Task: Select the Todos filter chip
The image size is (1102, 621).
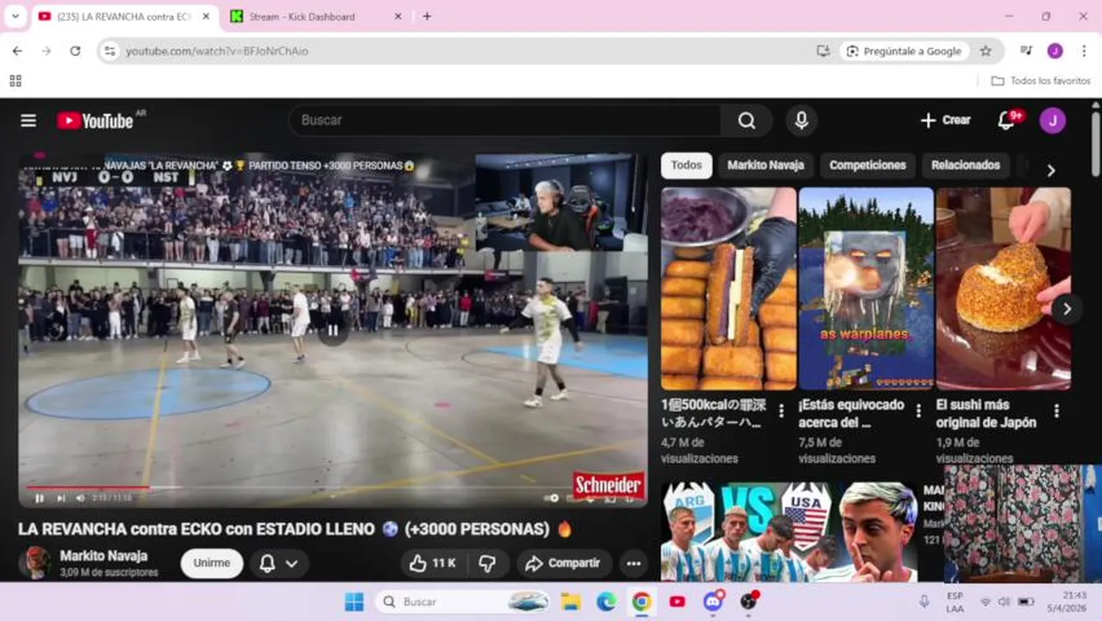Action: point(686,166)
